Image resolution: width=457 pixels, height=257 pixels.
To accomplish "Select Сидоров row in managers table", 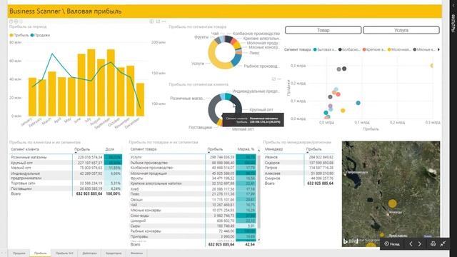I will (x=299, y=163).
